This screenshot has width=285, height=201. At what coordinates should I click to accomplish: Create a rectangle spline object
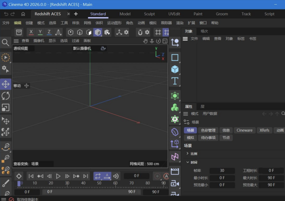tap(175, 57)
